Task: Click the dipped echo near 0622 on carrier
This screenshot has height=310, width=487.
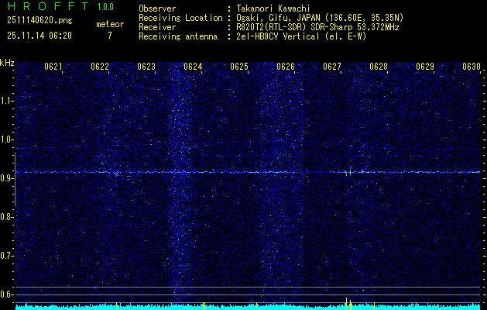Action: 116,174
